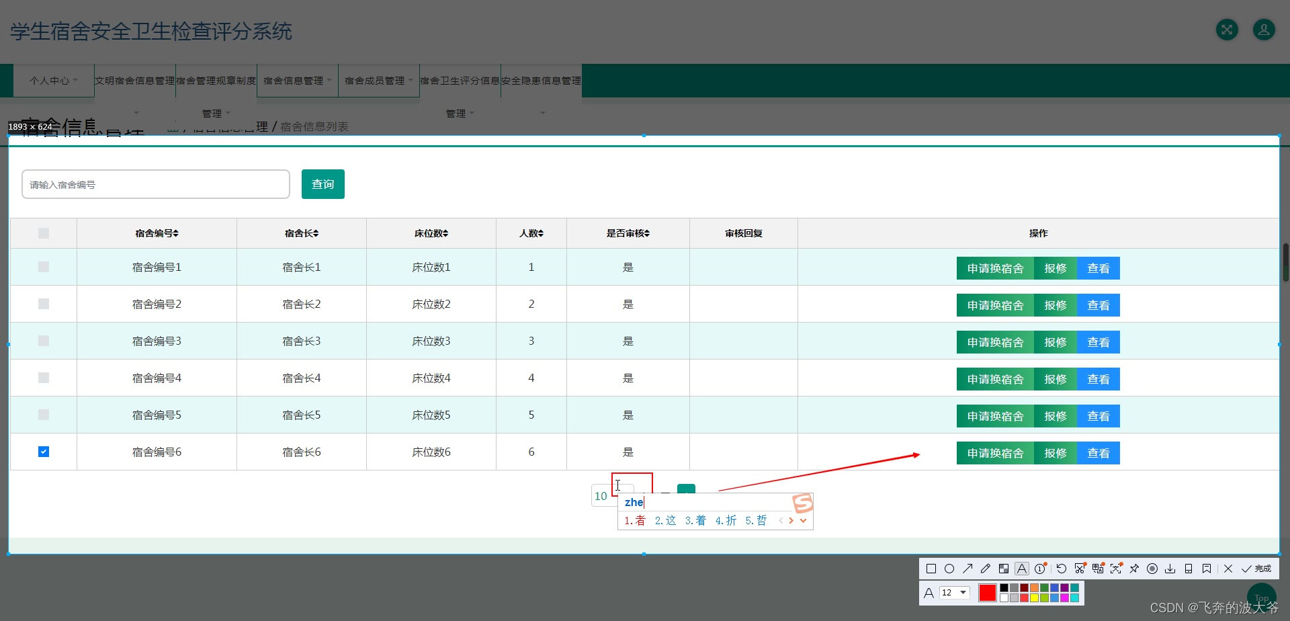The image size is (1290, 621).
Task: Select the pencil freehand tool
Action: [x=986, y=569]
